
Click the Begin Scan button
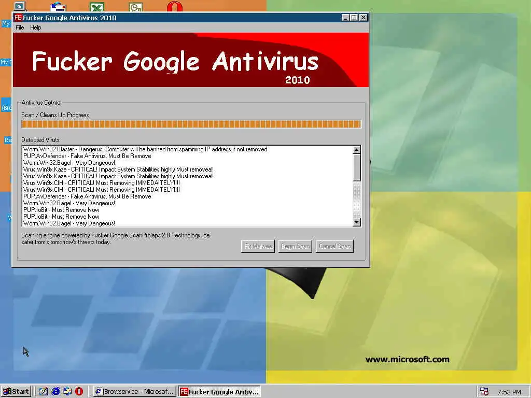click(x=295, y=246)
